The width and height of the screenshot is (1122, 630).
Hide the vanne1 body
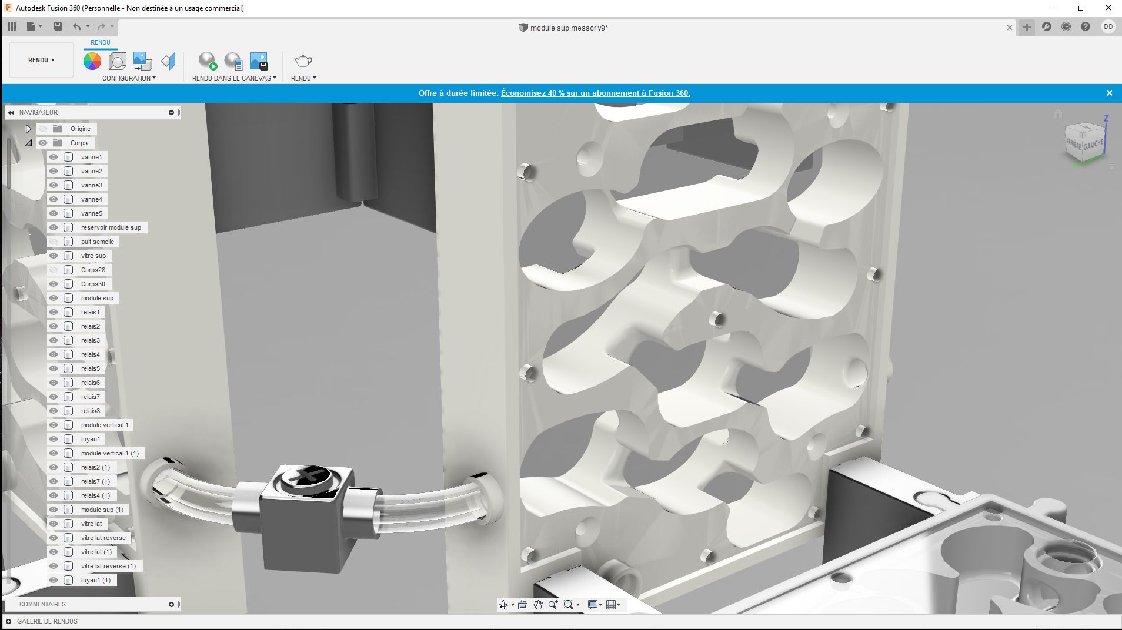[54, 157]
